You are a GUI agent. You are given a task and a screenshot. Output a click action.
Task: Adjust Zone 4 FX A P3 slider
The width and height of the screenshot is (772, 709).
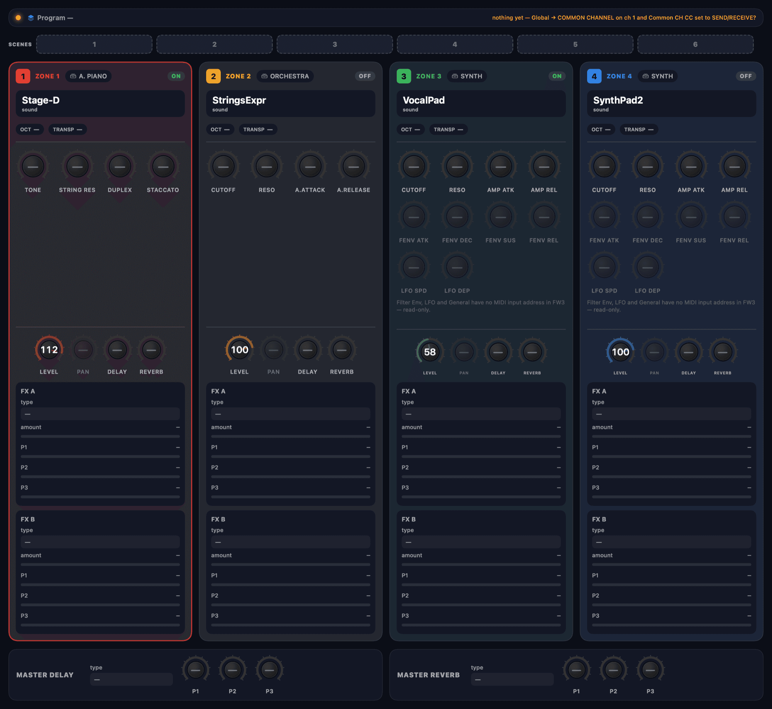pyautogui.click(x=672, y=497)
